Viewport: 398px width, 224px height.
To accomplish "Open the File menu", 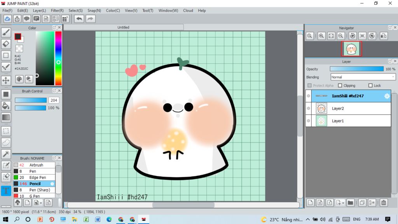I will (x=7, y=10).
